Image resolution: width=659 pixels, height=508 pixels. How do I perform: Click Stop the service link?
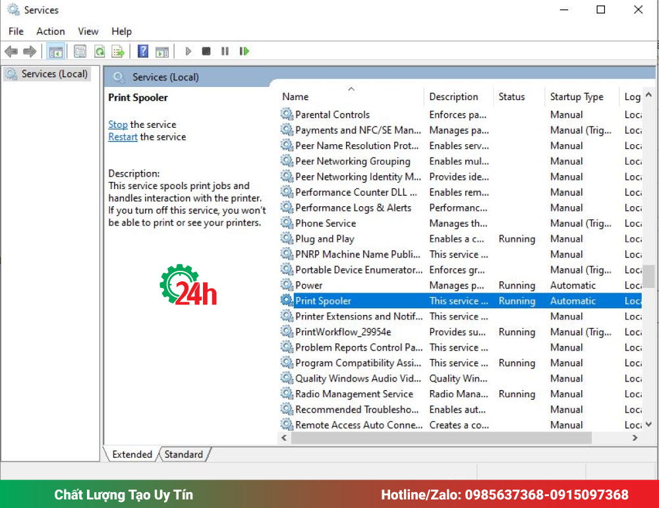point(118,125)
